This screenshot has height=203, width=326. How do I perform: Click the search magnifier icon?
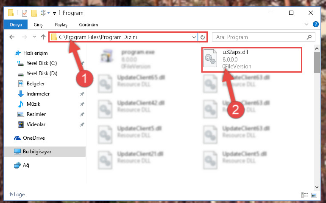click(x=309, y=37)
